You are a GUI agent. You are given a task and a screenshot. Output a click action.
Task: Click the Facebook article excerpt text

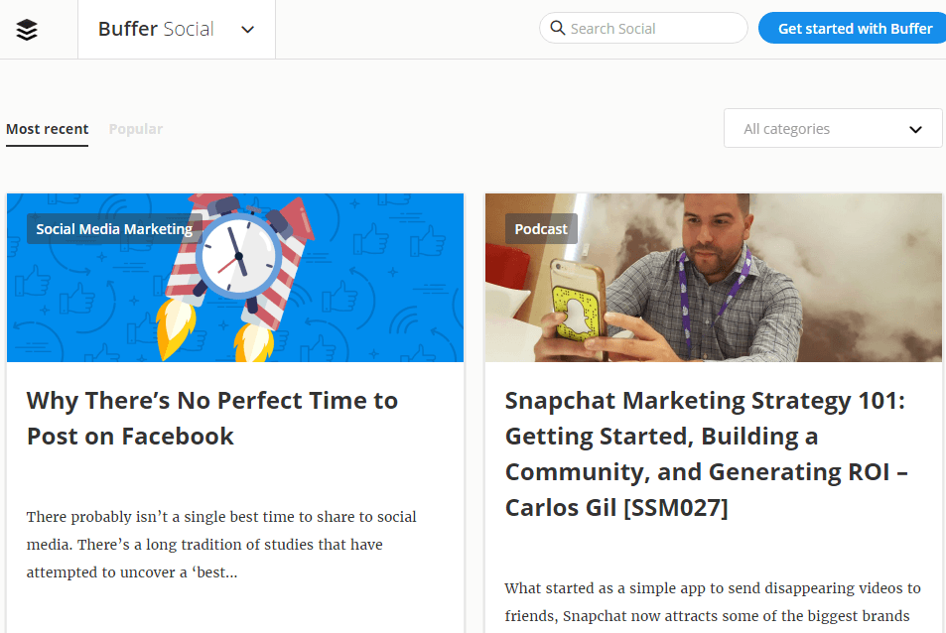(x=221, y=545)
